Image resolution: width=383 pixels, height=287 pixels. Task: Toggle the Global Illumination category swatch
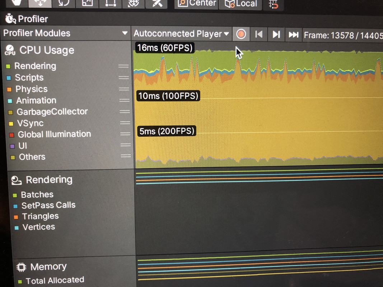[11, 135]
